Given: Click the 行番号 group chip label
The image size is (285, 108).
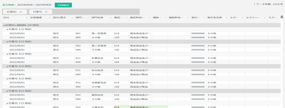Looking at the screenshot, I should click(38, 12).
